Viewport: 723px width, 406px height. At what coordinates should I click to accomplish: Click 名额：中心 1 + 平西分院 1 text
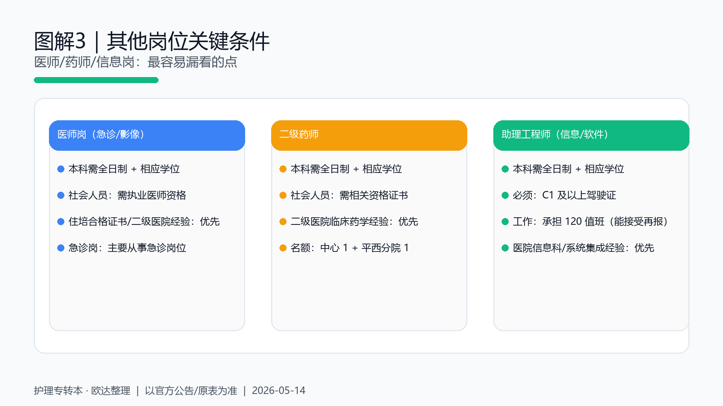click(349, 248)
